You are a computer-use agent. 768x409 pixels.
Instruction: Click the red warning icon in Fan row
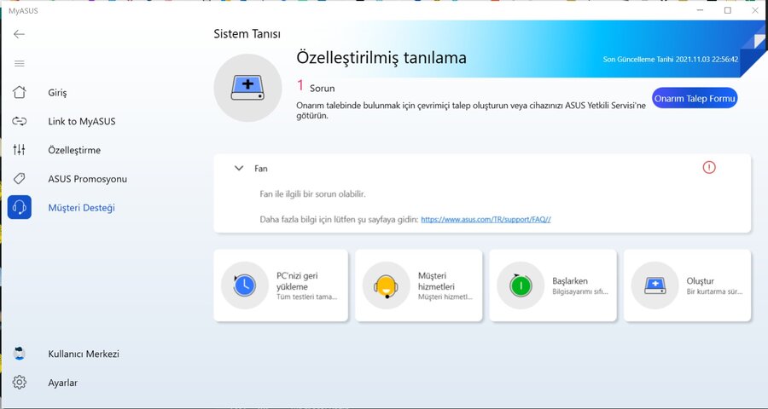coord(709,168)
